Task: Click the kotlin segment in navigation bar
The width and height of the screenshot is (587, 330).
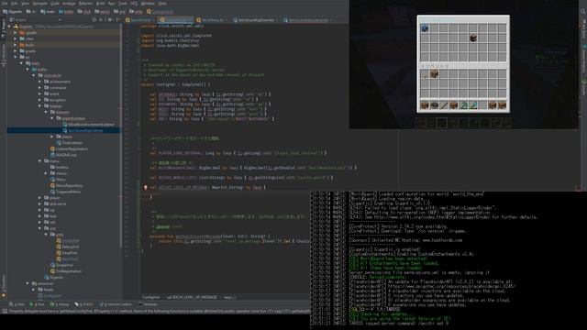Action: pos(66,12)
